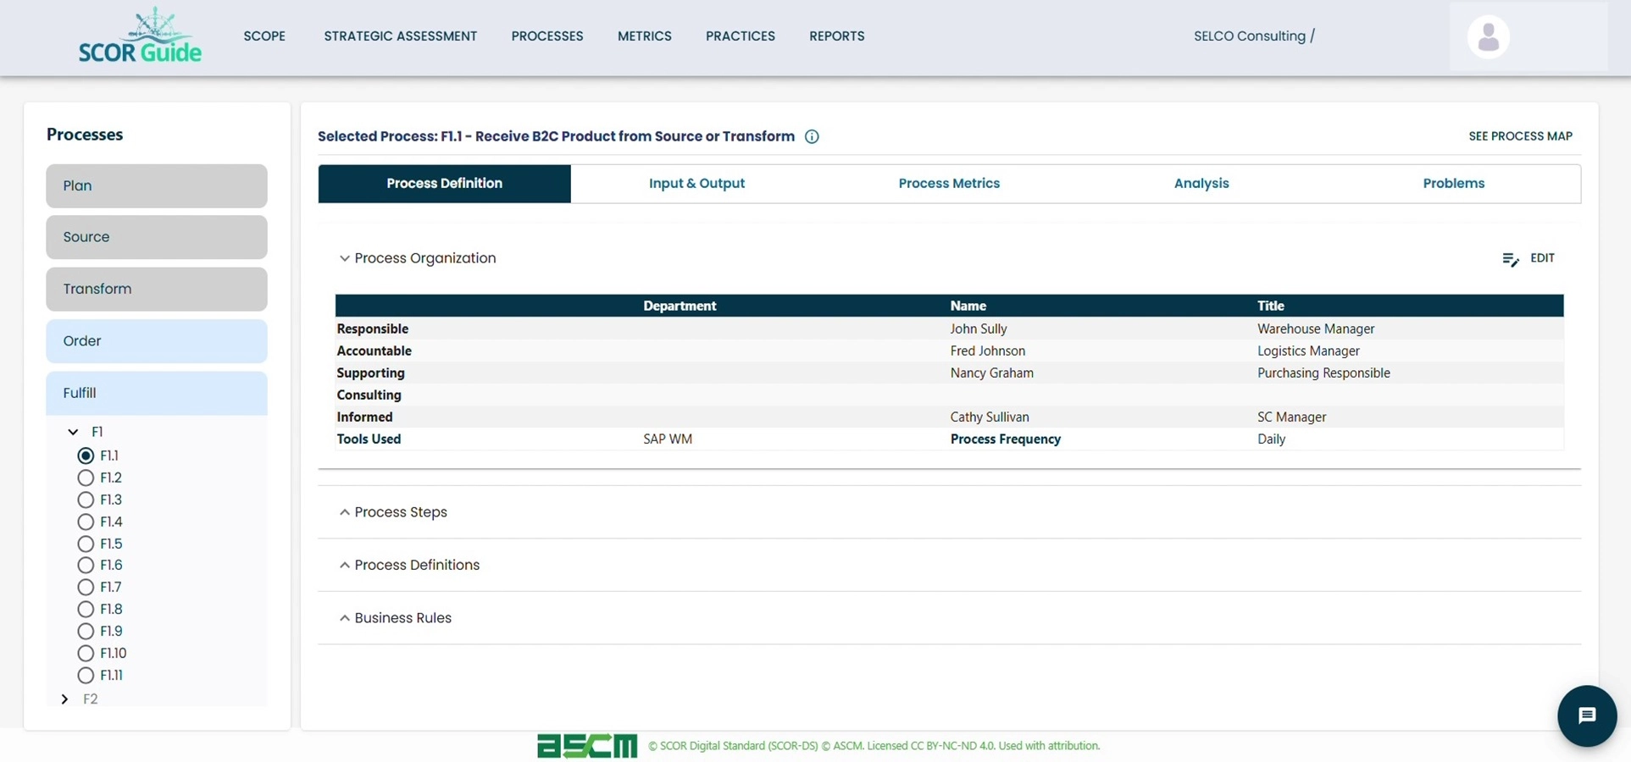Viewport: 1631px width, 762px height.
Task: Expand the F2 process group
Action: click(64, 698)
